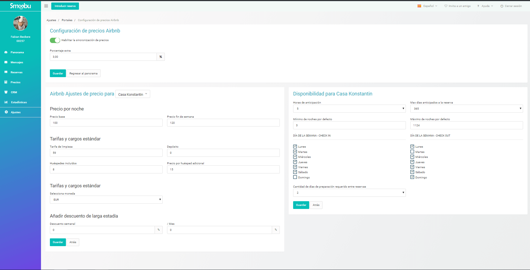Click the CRM users icon
This screenshot has width=530, height=270.
6,92
